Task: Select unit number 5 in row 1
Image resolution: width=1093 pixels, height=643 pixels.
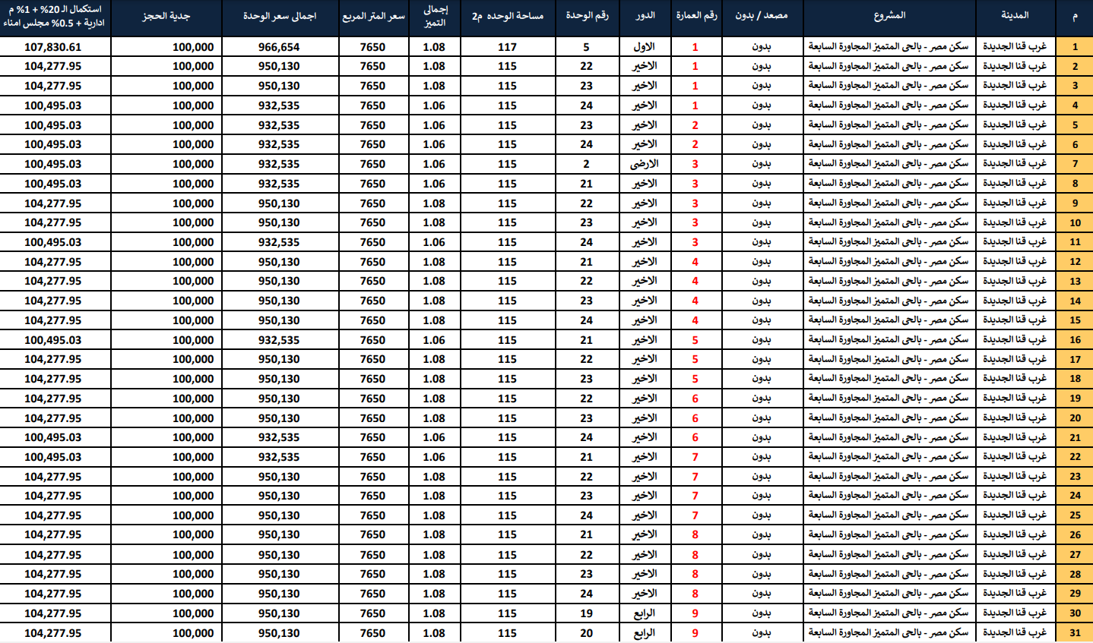Action: [586, 47]
